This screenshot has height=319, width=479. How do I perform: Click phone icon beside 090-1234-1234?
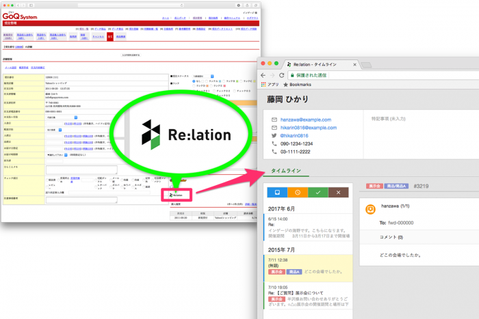point(274,143)
